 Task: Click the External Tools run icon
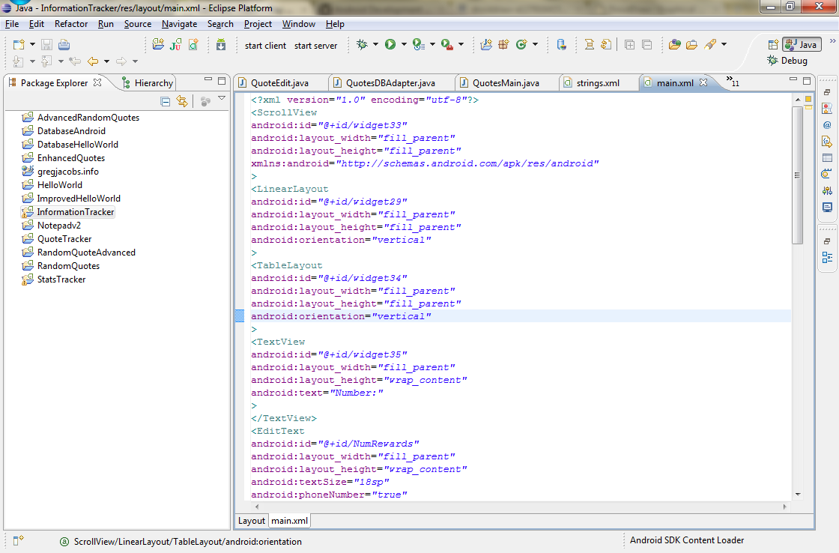click(447, 45)
